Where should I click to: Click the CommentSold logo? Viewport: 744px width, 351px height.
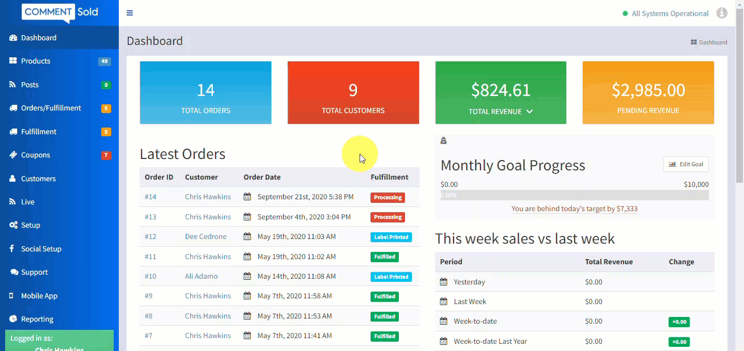(x=60, y=12)
